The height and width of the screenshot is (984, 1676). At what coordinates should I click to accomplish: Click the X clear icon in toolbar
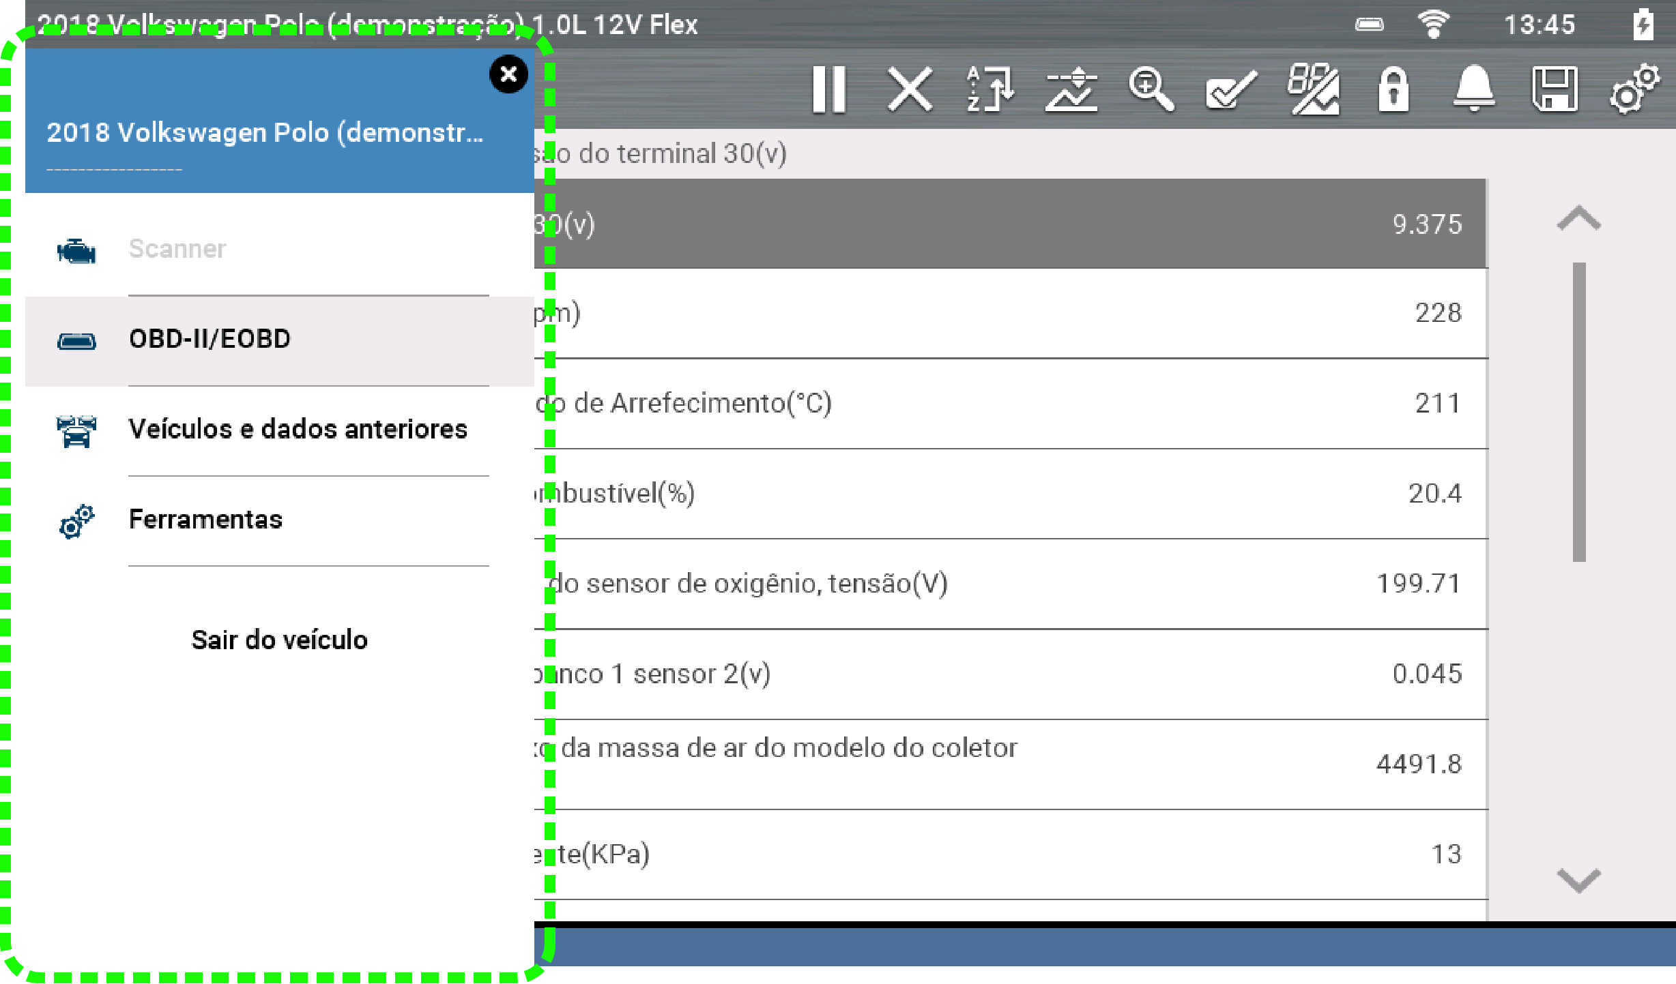[910, 89]
